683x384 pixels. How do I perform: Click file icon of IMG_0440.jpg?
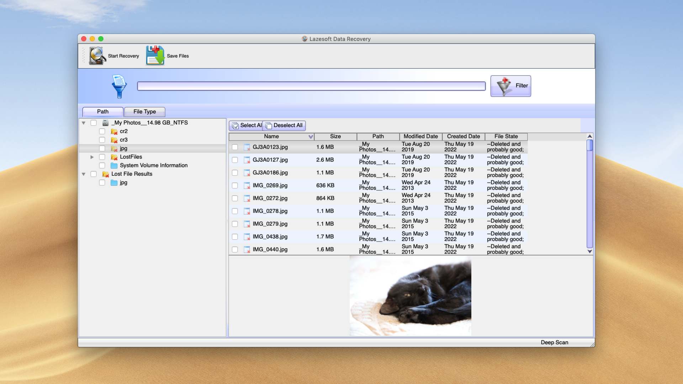coord(247,250)
